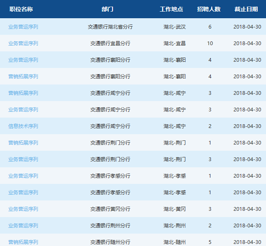
Task: Click the 2018-04-30 date in 宜昌 row
Action: [x=247, y=43]
